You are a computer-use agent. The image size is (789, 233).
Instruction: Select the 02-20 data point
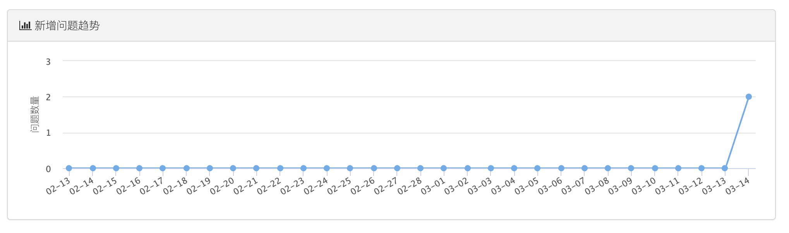(233, 168)
